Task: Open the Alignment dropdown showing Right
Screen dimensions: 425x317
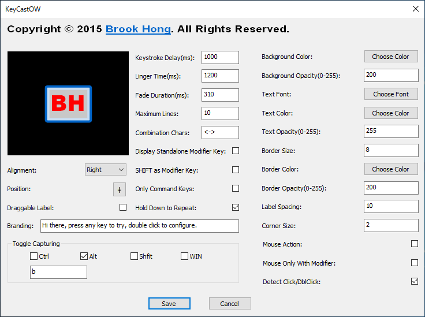Action: pyautogui.click(x=106, y=170)
